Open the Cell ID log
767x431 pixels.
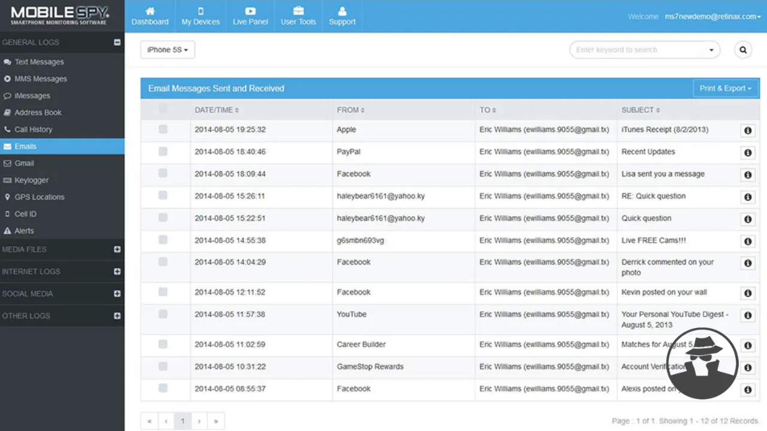(x=62, y=214)
